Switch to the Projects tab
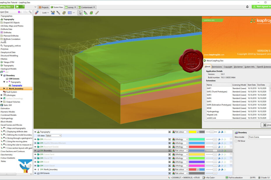Screen dimensions: 271x180 point(43,7)
